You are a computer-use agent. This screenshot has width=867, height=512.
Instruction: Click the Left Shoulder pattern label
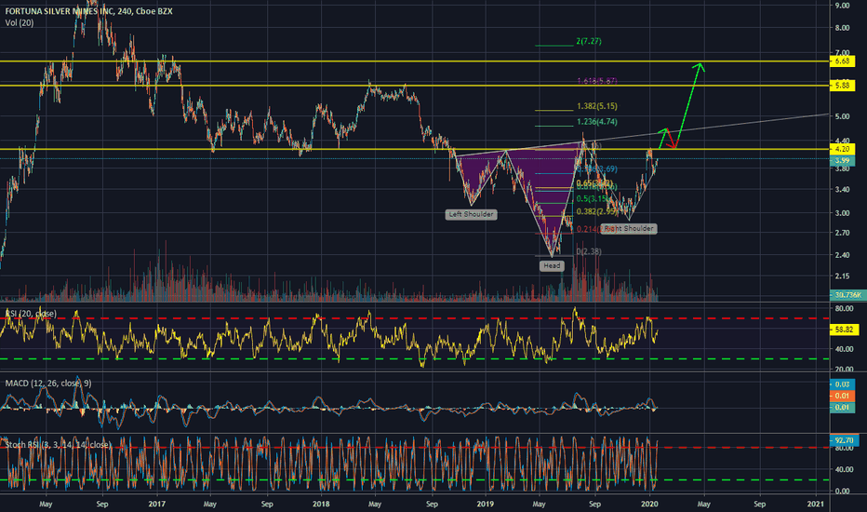coord(471,214)
